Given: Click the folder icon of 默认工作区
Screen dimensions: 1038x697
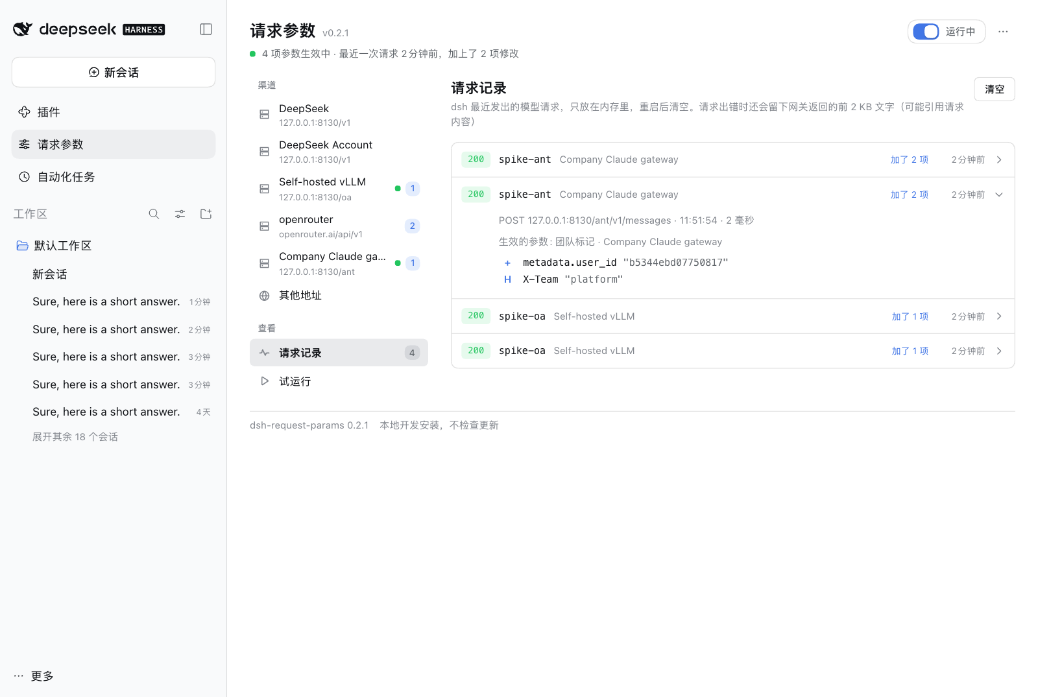Looking at the screenshot, I should pos(22,246).
